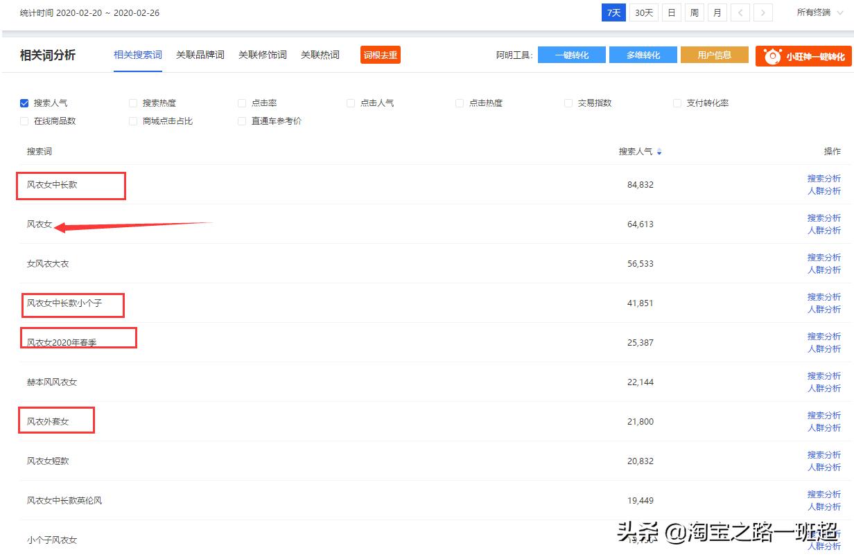Select the 7天 time range button
854x559 pixels.
(x=613, y=12)
